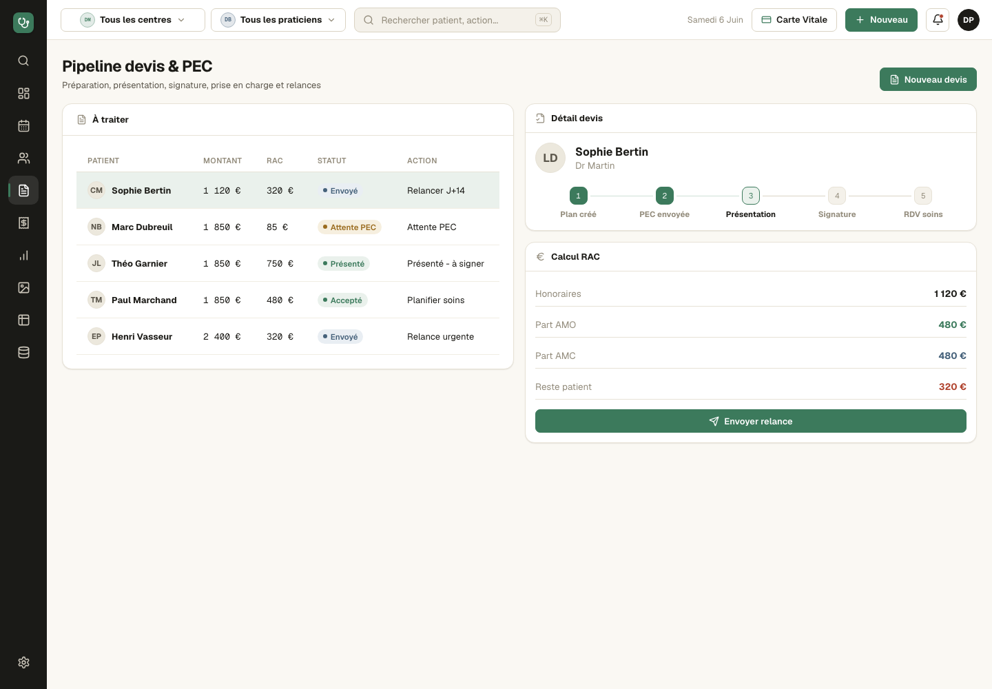992x689 pixels.
Task: Open the statistics bar chart icon in sidebar
Action: pyautogui.click(x=23, y=255)
